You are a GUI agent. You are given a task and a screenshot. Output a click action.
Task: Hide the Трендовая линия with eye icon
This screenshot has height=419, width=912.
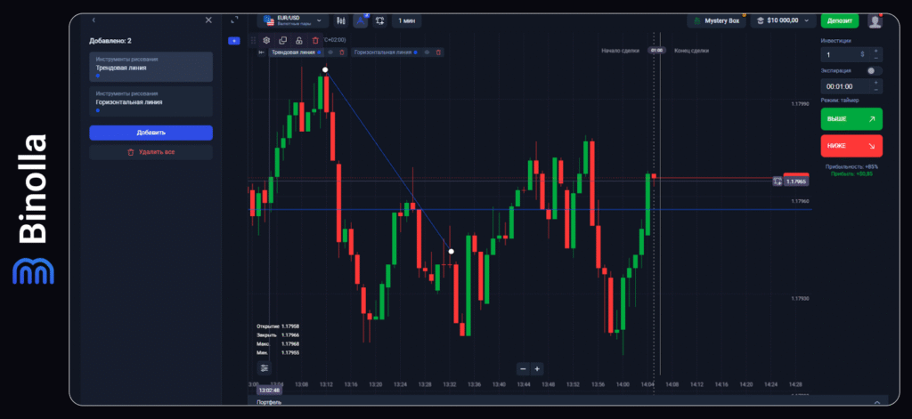click(x=330, y=52)
